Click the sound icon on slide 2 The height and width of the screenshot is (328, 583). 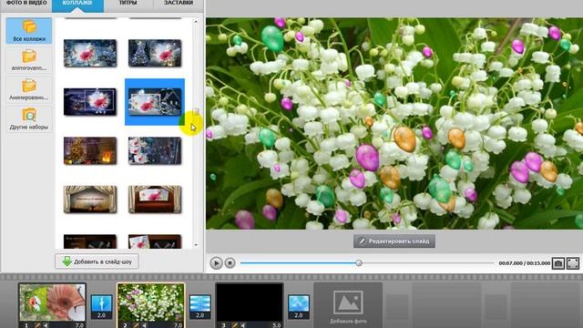point(144,325)
